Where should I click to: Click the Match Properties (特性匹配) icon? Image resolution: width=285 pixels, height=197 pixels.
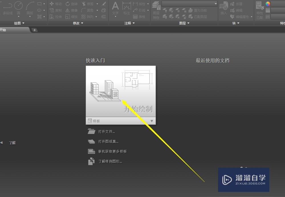(x=259, y=9)
